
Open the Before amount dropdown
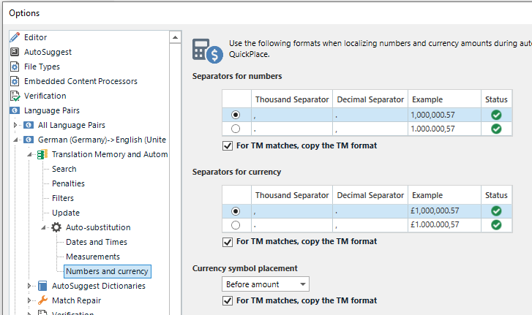pyautogui.click(x=266, y=284)
